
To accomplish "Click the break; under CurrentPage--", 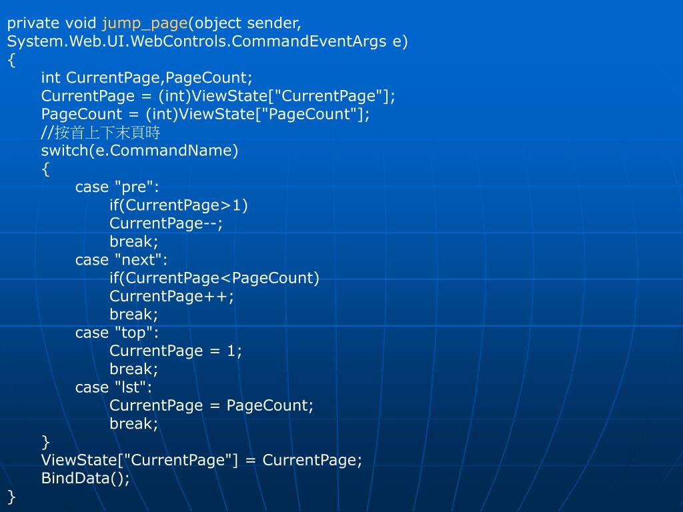I will coord(133,241).
